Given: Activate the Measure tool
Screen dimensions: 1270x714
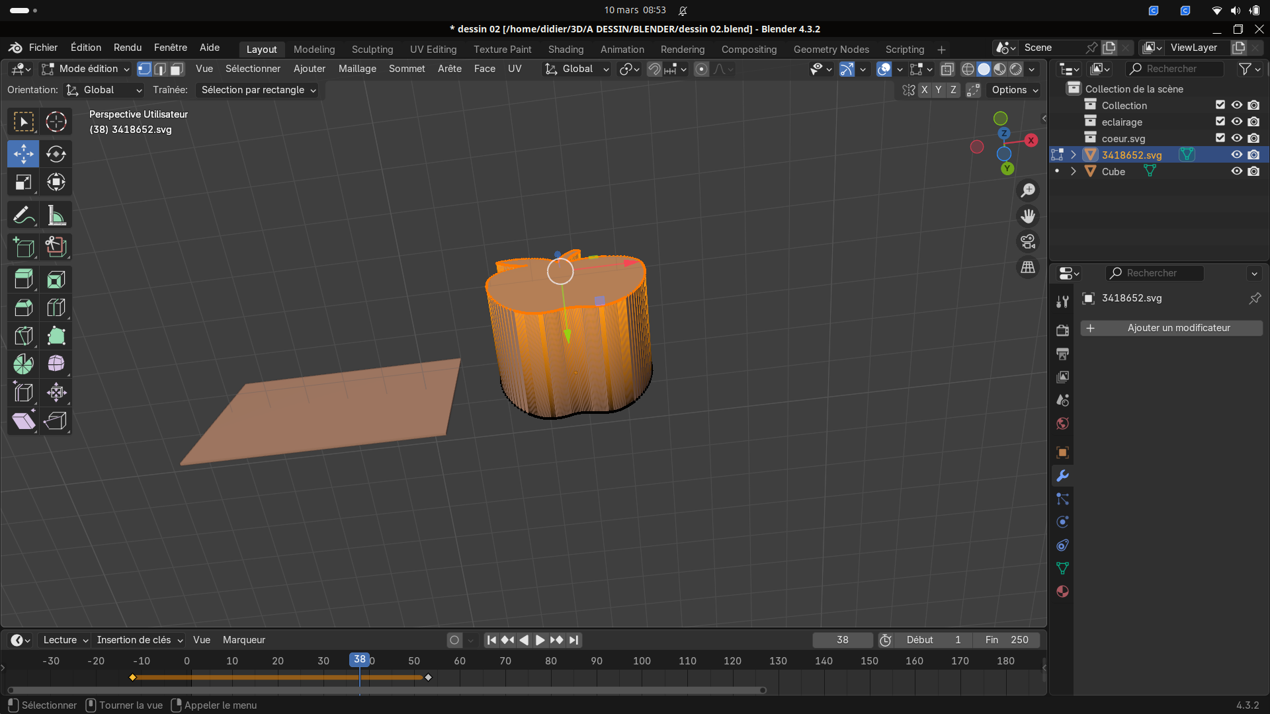Looking at the screenshot, I should coord(56,216).
